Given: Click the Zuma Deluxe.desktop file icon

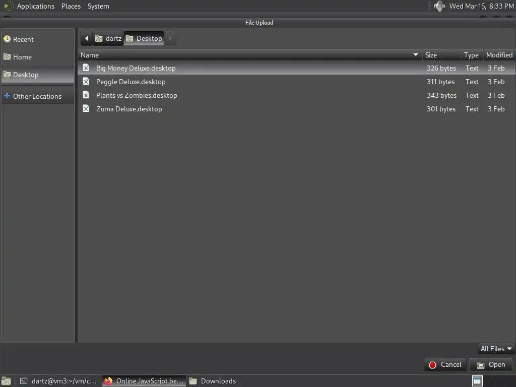Looking at the screenshot, I should [86, 109].
